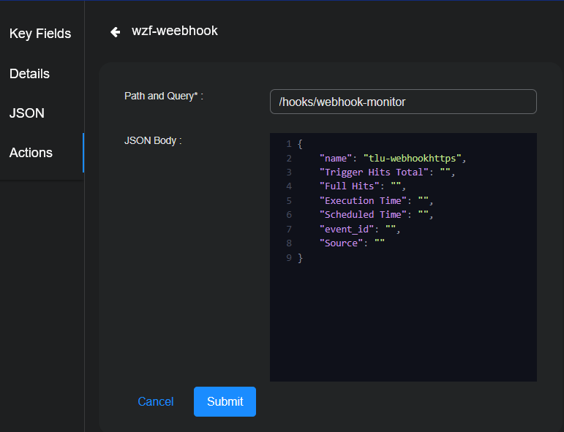Click the "name" key in JSON body
This screenshot has height=432, width=564.
(336, 158)
